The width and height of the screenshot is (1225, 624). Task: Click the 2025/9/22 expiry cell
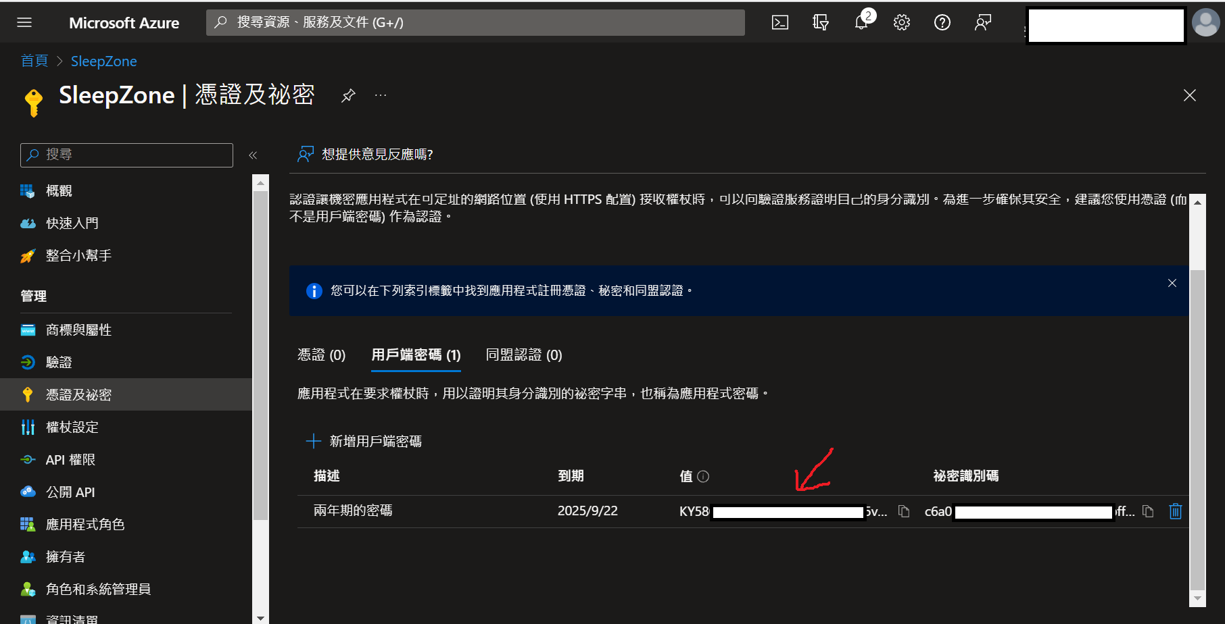587,511
